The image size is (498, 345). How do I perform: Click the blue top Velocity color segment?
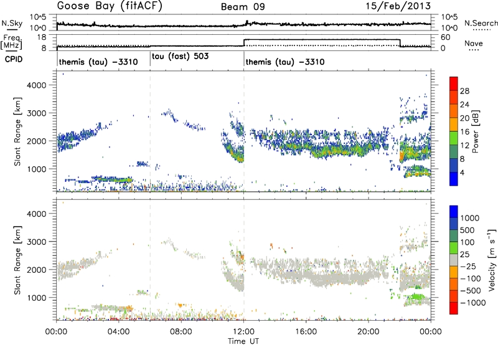(x=454, y=212)
